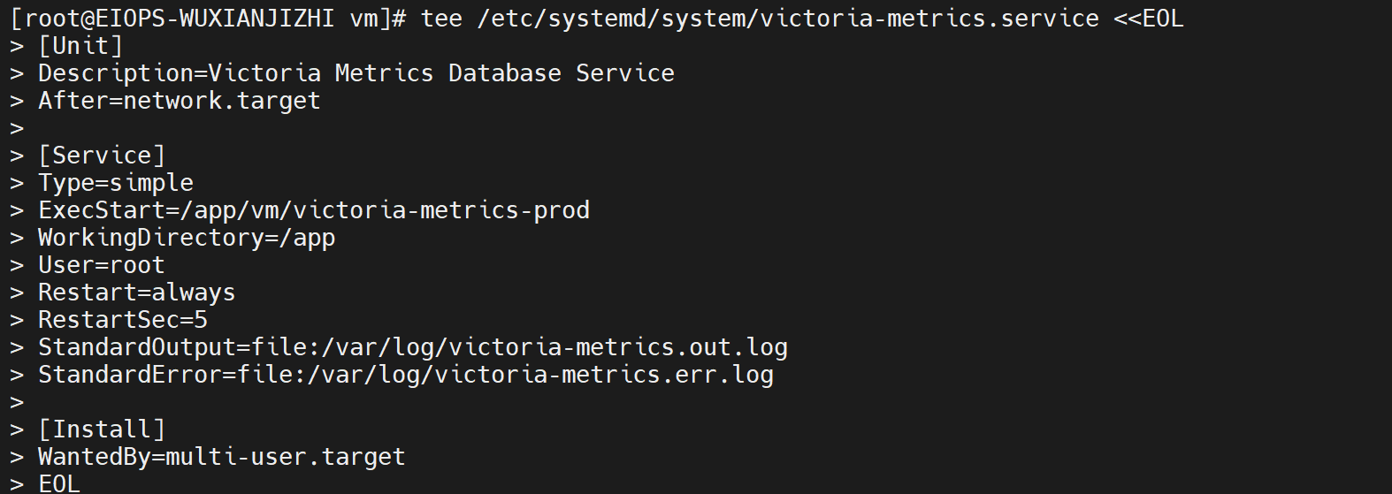1392x494 pixels.
Task: Click the RestartSec=5 line
Action: (122, 320)
